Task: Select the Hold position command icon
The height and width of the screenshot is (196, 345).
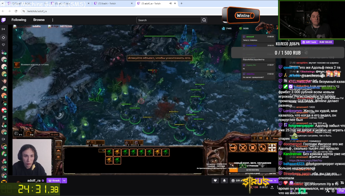Action: [253, 148]
